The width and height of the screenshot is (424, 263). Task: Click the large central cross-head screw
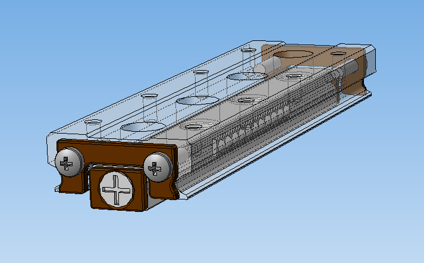click(x=117, y=189)
